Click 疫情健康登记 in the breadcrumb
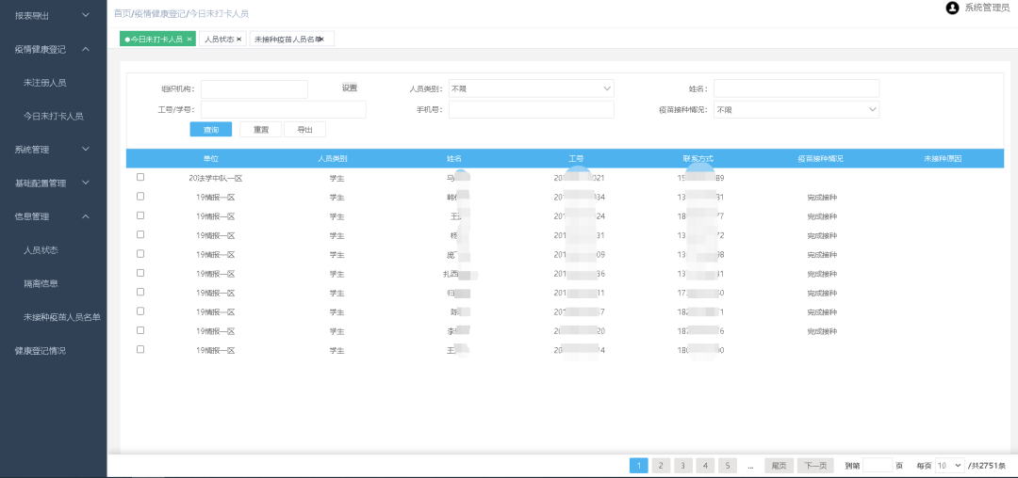Image resolution: width=1018 pixels, height=478 pixels. [x=159, y=13]
